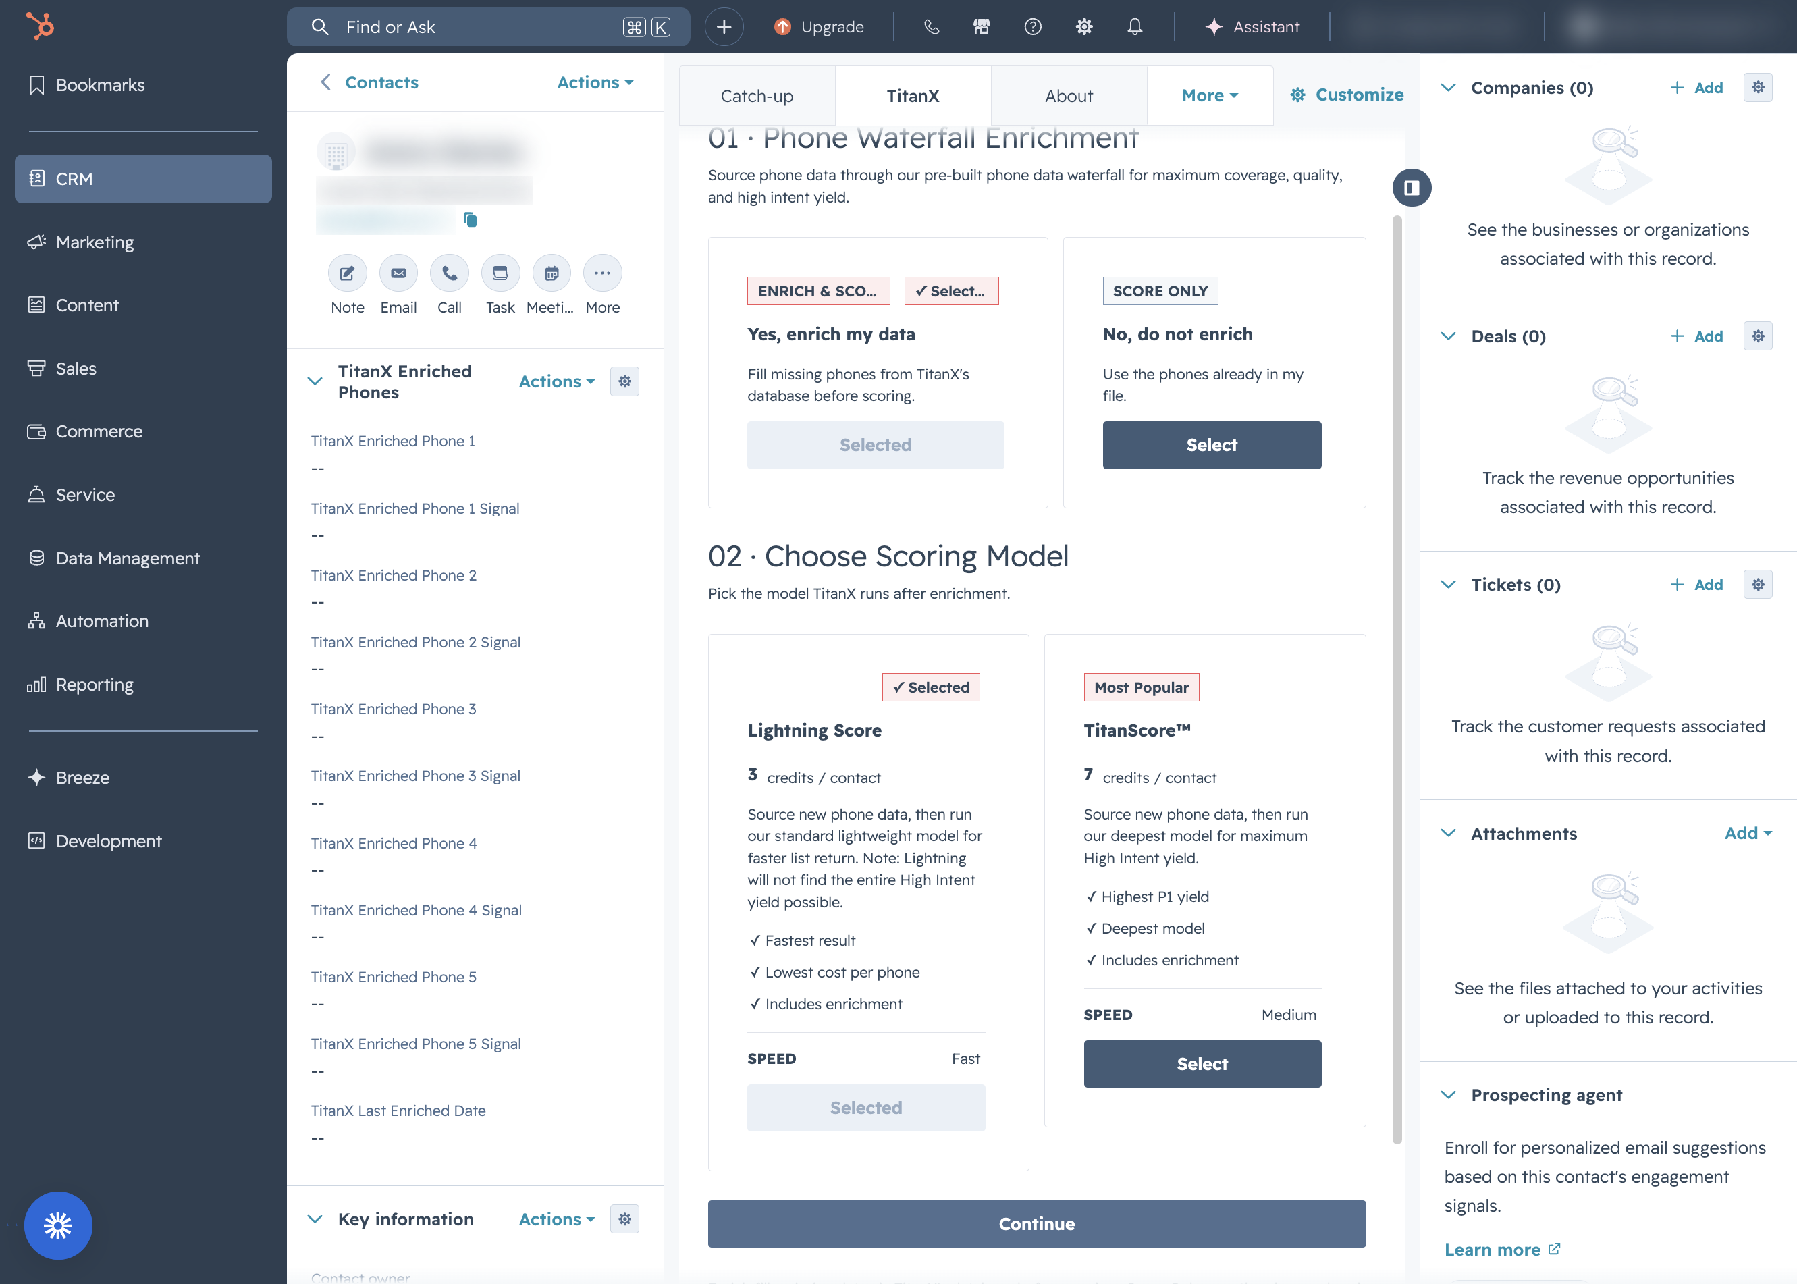Click the create new plus icon
Viewport: 1797px width, 1284px height.
tap(724, 27)
